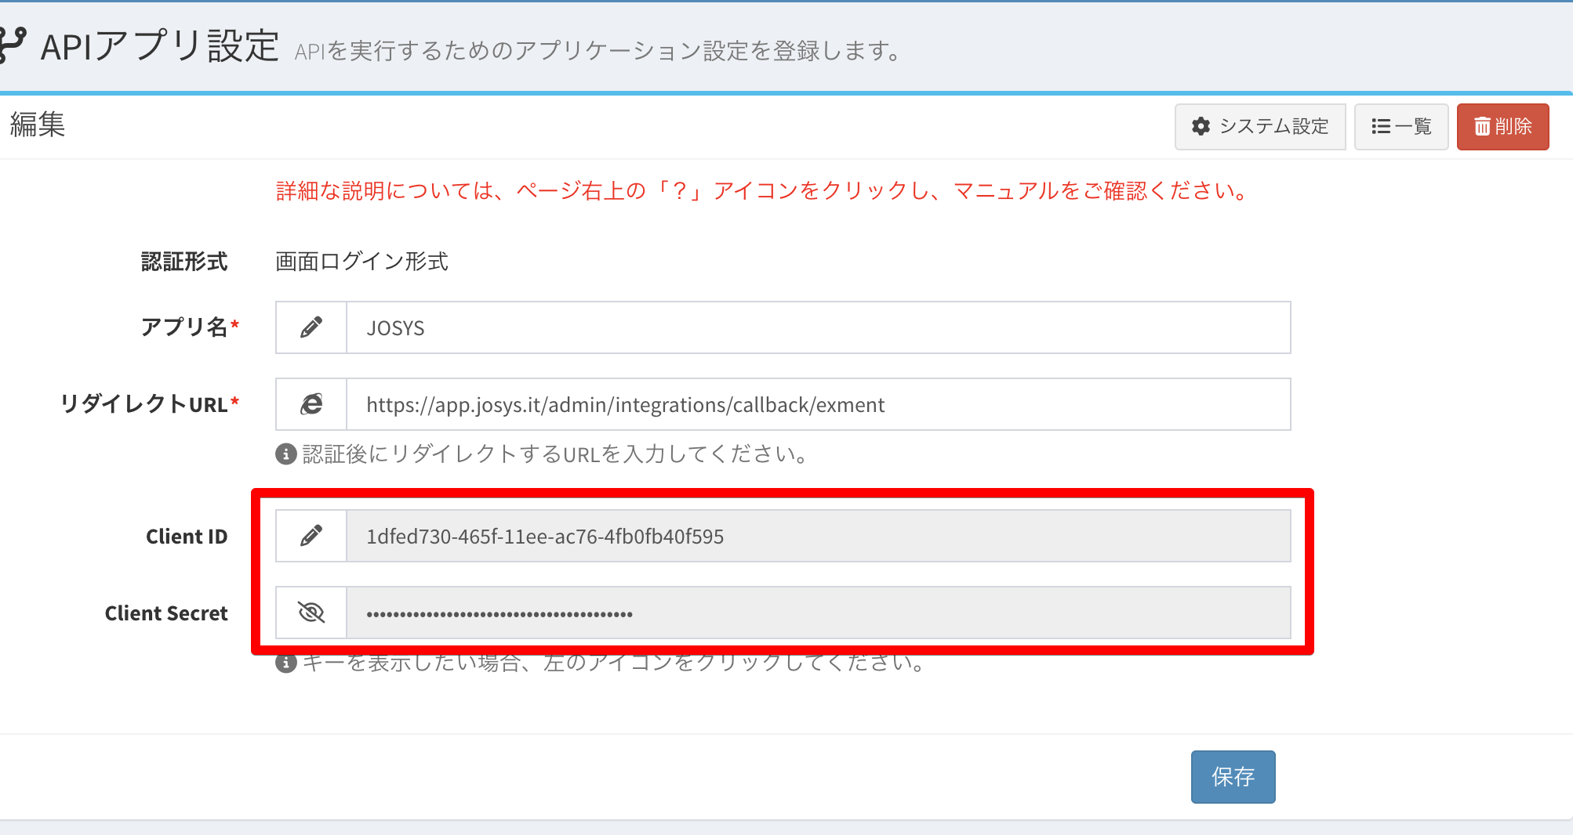This screenshot has height=835, width=1573.
Task: Click the Client ID value field
Action: [818, 536]
